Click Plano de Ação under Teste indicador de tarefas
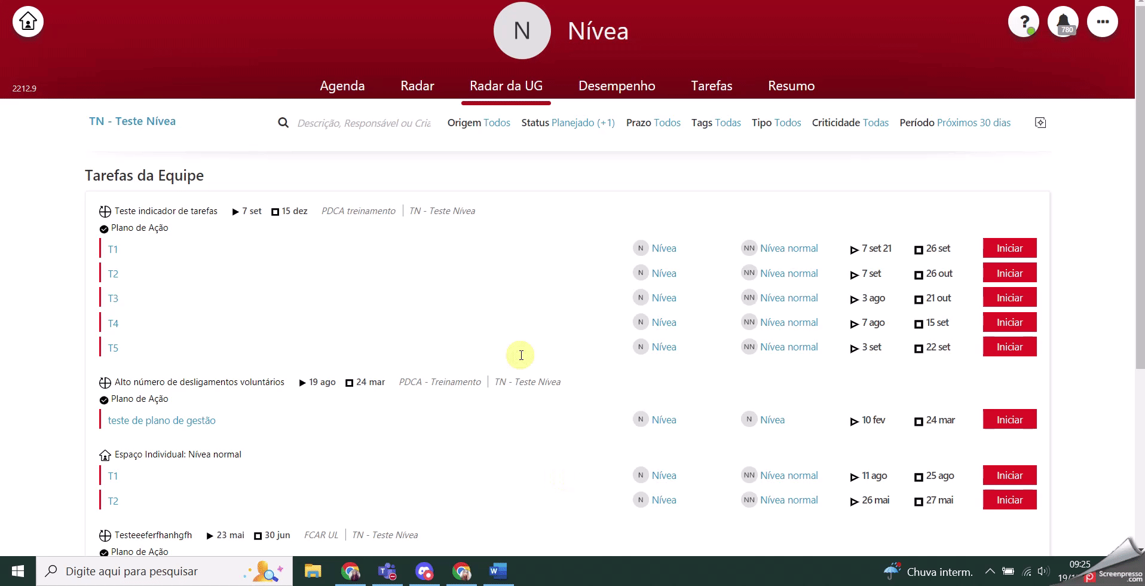The height and width of the screenshot is (586, 1145). (139, 228)
